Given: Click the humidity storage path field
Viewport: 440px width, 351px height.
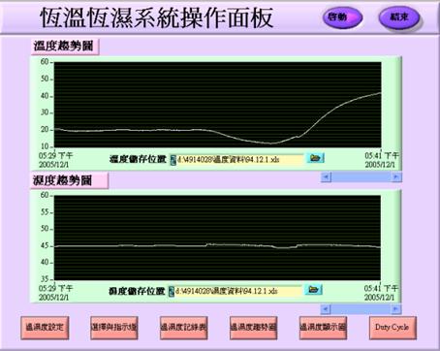Looking at the screenshot, I should click(238, 291).
